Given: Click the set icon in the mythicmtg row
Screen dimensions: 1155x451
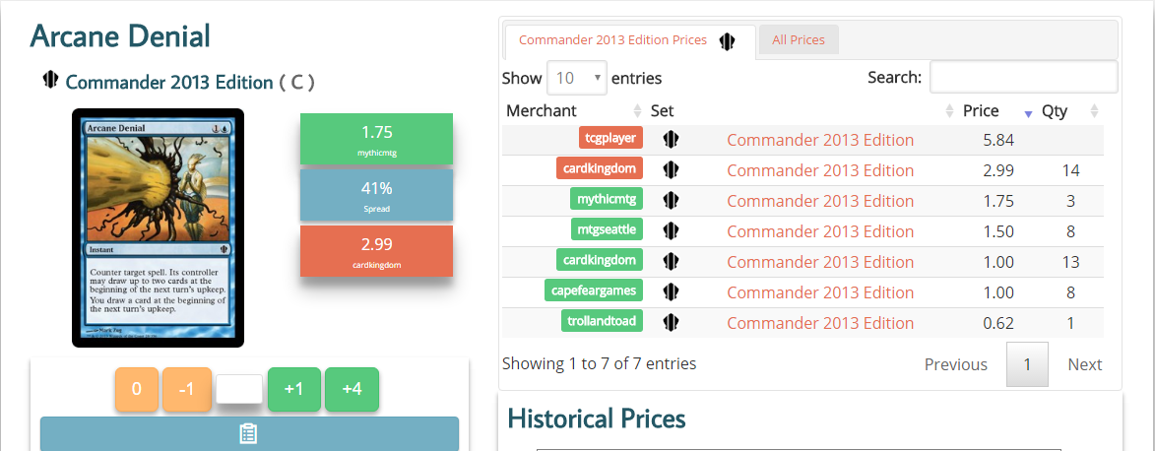Looking at the screenshot, I should (672, 200).
